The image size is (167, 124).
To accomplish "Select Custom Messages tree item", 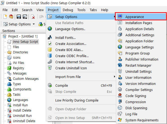I will [x=26, y=79].
